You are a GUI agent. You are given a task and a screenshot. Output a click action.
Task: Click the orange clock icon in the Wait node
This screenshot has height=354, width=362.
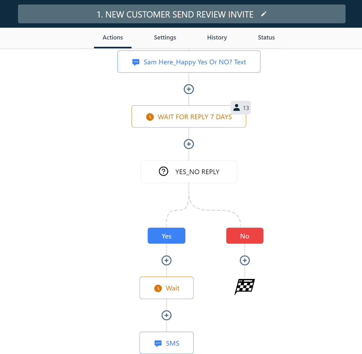tap(158, 288)
